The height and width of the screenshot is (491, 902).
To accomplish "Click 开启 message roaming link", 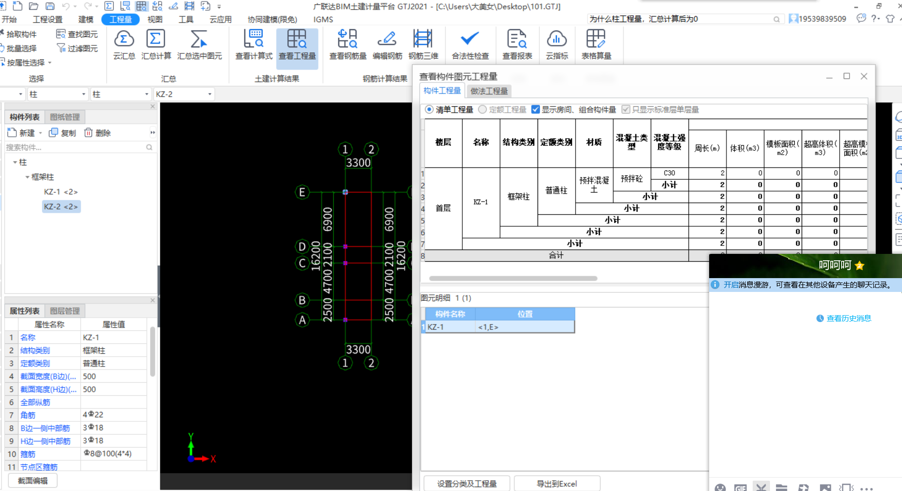I will pyautogui.click(x=731, y=285).
